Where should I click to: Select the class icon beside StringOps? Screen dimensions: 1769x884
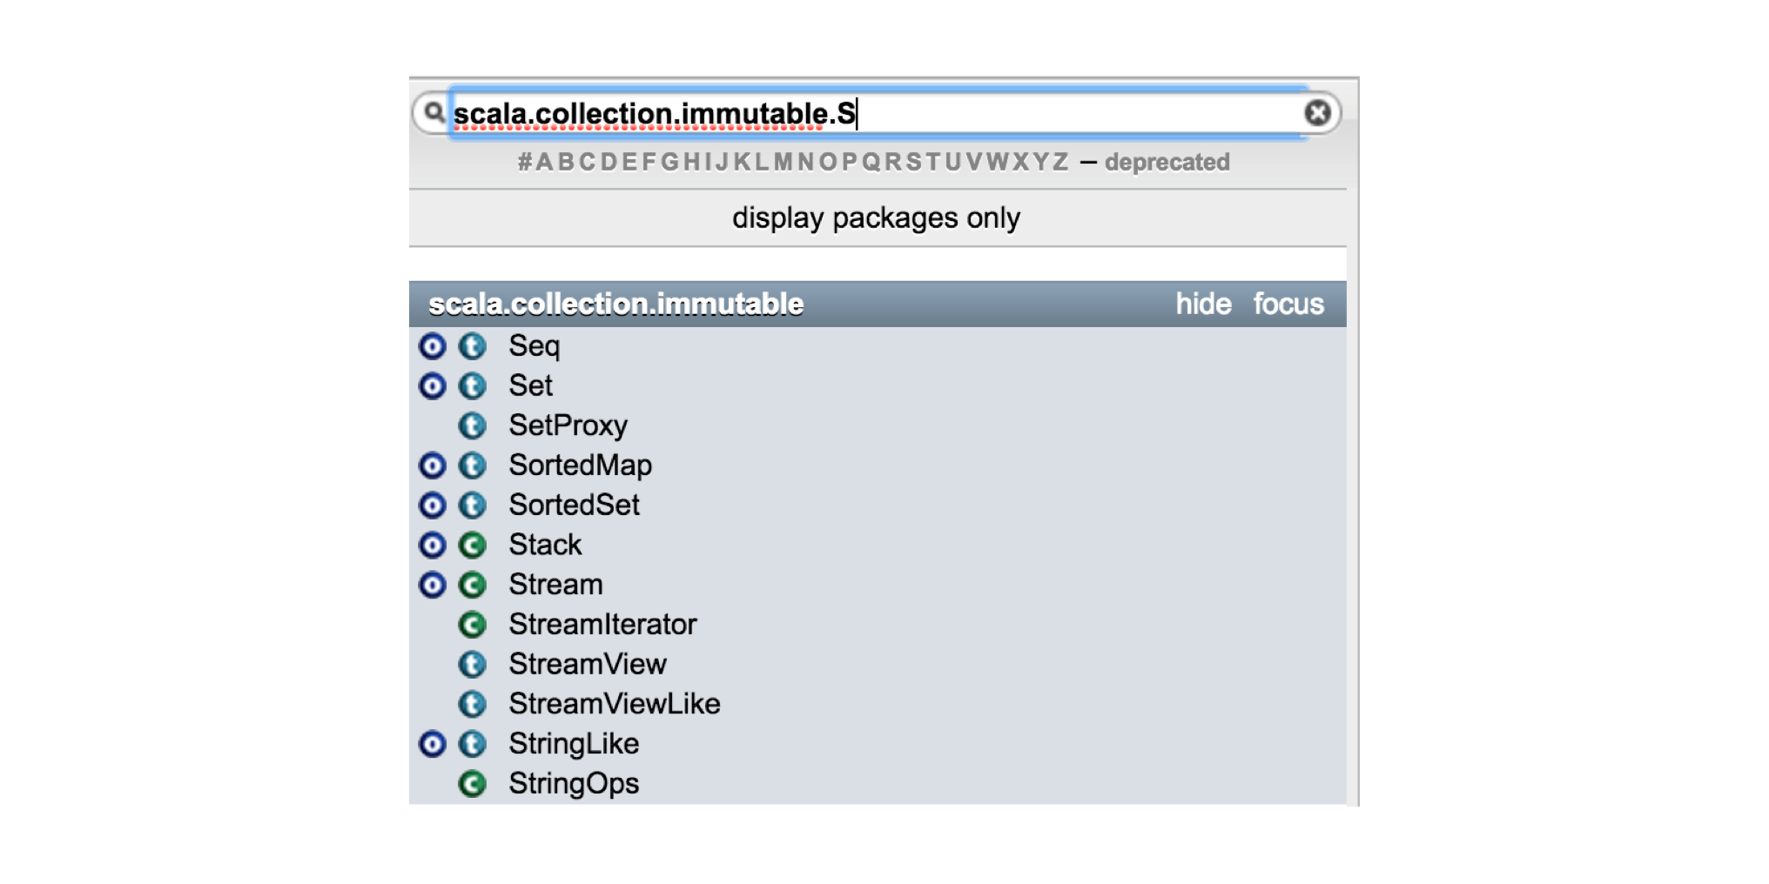click(x=471, y=782)
